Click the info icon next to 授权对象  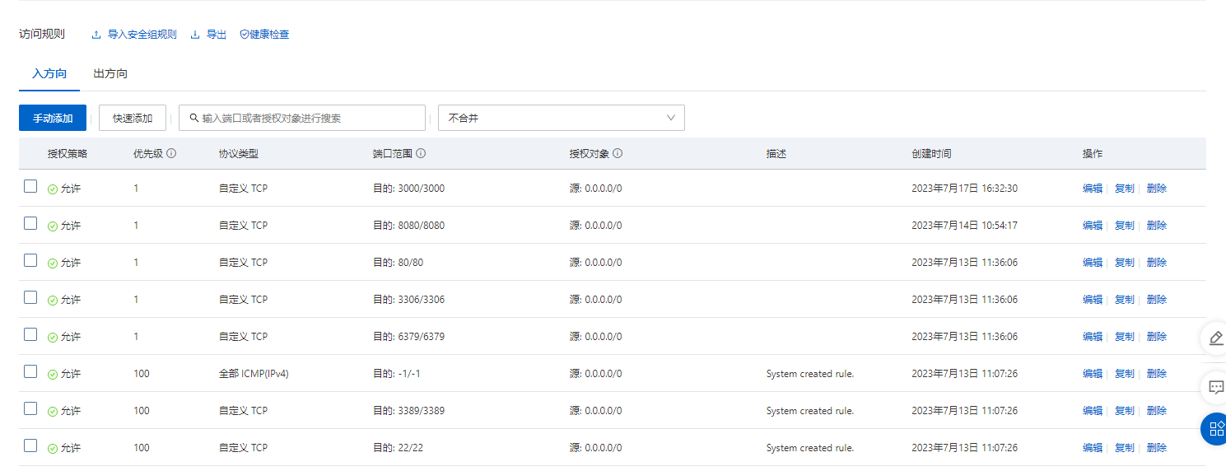pos(618,153)
